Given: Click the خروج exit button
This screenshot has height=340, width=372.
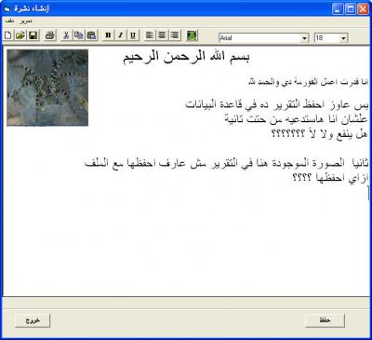Looking at the screenshot, I should point(33,320).
